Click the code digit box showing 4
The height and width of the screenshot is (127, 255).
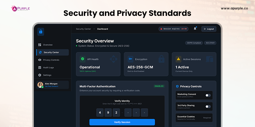tap(100, 113)
